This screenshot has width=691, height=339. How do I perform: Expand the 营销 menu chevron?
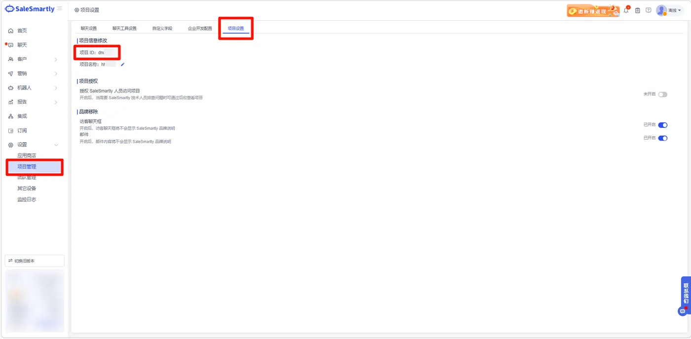coord(56,74)
